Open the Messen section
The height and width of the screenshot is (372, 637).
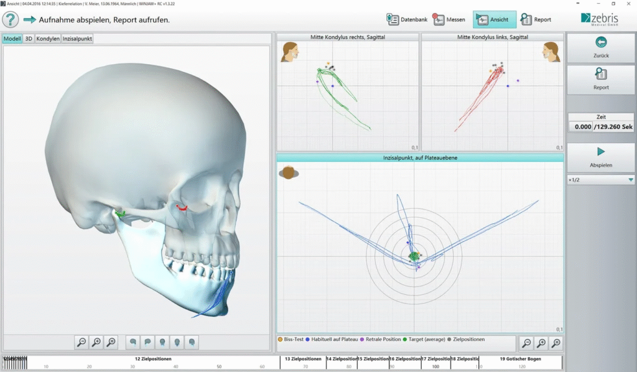point(449,19)
